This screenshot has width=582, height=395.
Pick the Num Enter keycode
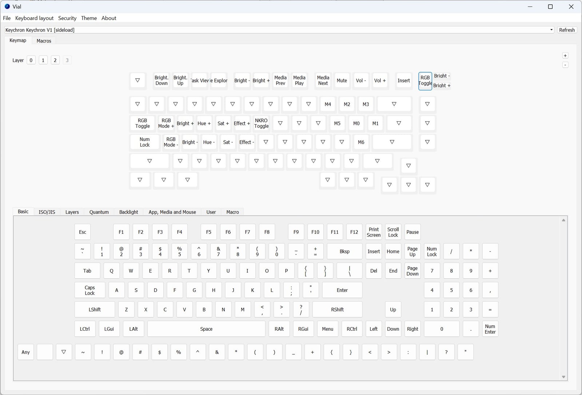[x=490, y=329]
